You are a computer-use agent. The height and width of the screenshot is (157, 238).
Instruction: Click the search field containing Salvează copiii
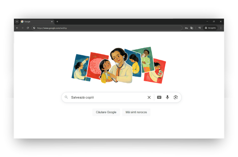[x=106, y=97]
